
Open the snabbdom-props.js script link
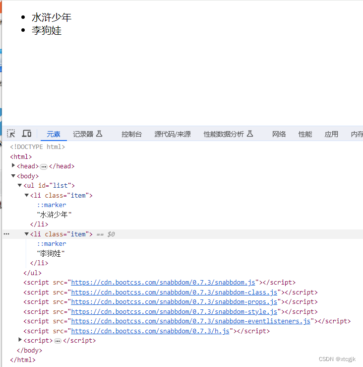coord(174,302)
